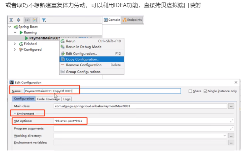Open the Working directory dropdown
The width and height of the screenshot is (249, 161).
(224, 135)
